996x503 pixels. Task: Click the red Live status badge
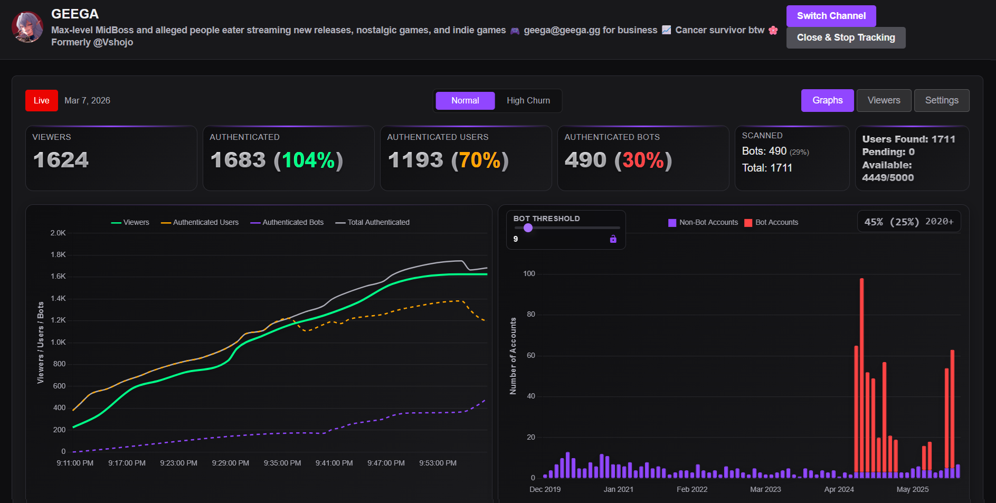(42, 101)
